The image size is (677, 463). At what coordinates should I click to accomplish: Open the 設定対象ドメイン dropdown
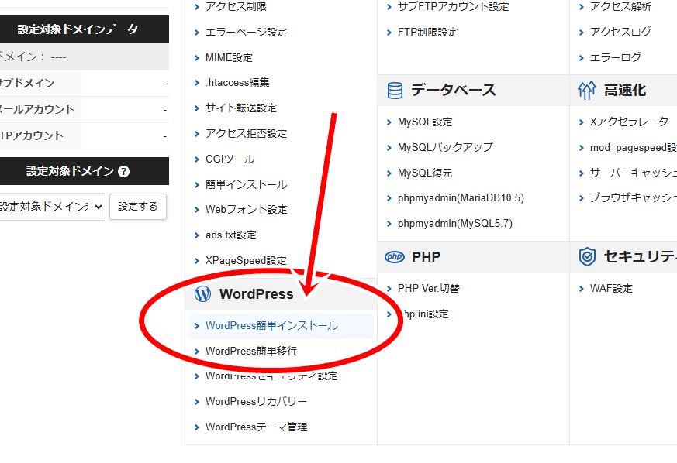coord(51,207)
